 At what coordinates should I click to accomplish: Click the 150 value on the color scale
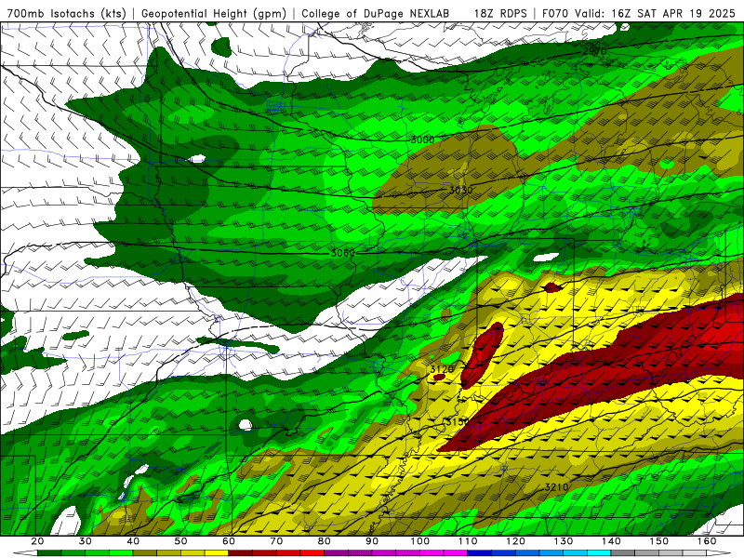659,541
